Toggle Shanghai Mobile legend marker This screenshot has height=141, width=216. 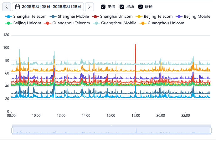coord(53,17)
